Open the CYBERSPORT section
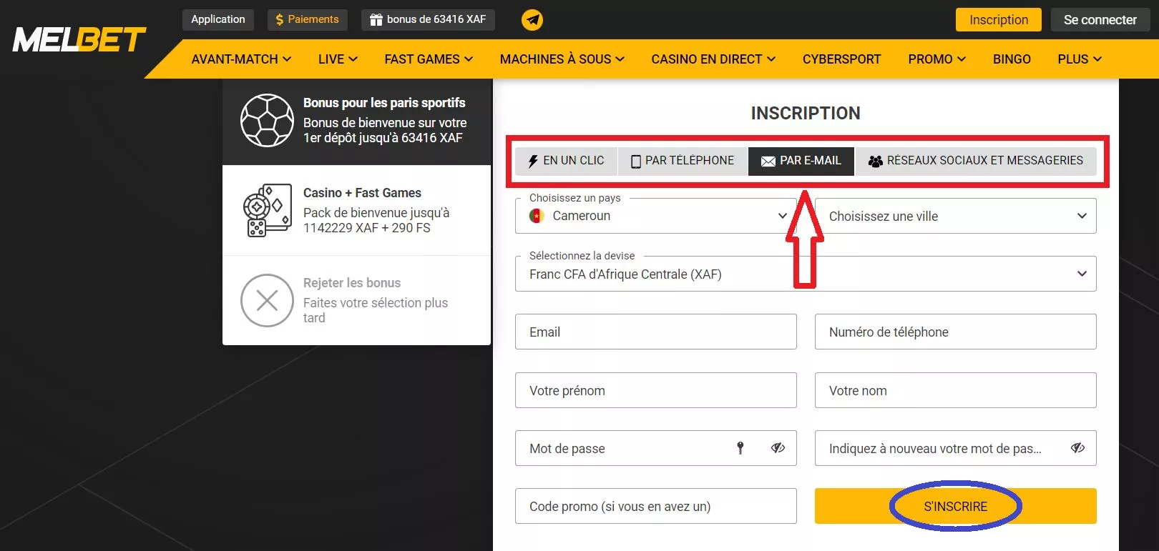The height and width of the screenshot is (551, 1159). [841, 59]
